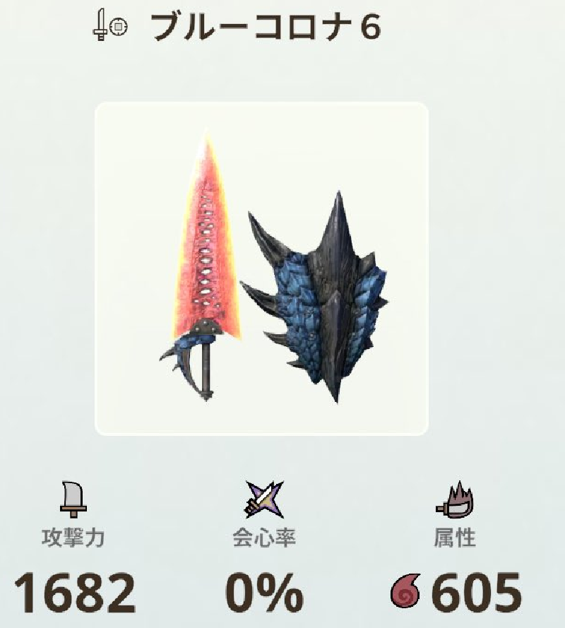
Task: Click the weapon preview card background
Action: (x=261, y=268)
